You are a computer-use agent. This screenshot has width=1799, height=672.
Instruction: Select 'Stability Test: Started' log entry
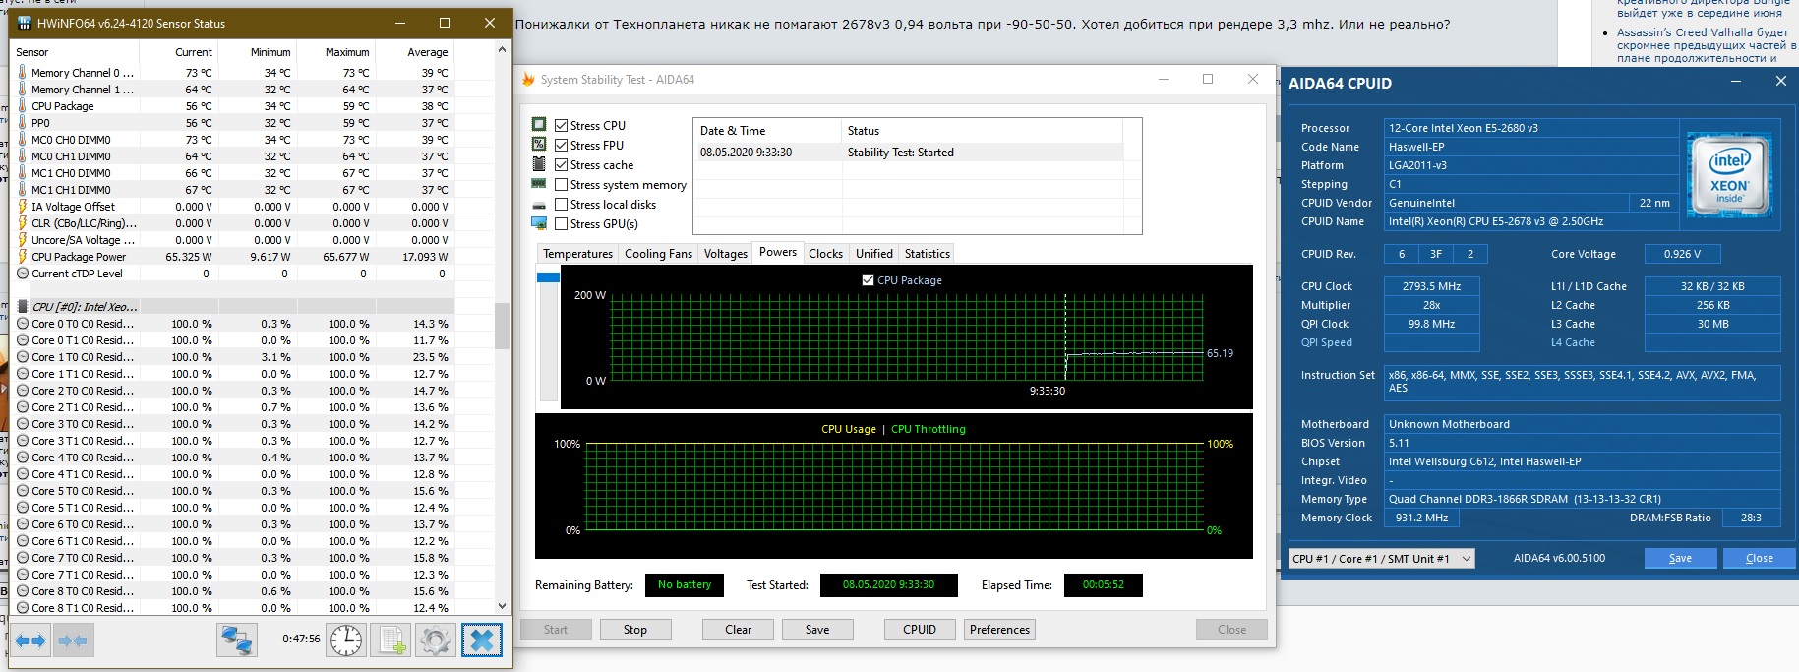click(x=909, y=153)
